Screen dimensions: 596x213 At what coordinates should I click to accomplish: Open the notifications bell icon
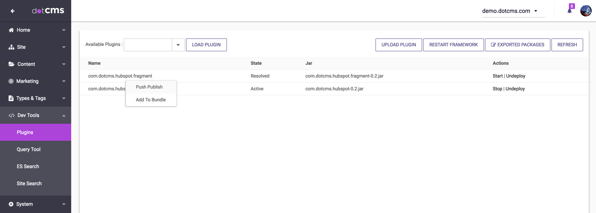click(569, 11)
